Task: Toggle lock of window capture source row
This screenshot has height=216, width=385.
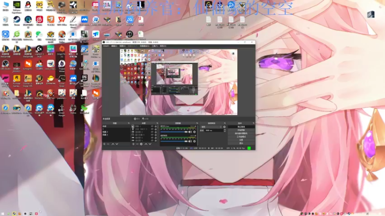Action: (155, 135)
